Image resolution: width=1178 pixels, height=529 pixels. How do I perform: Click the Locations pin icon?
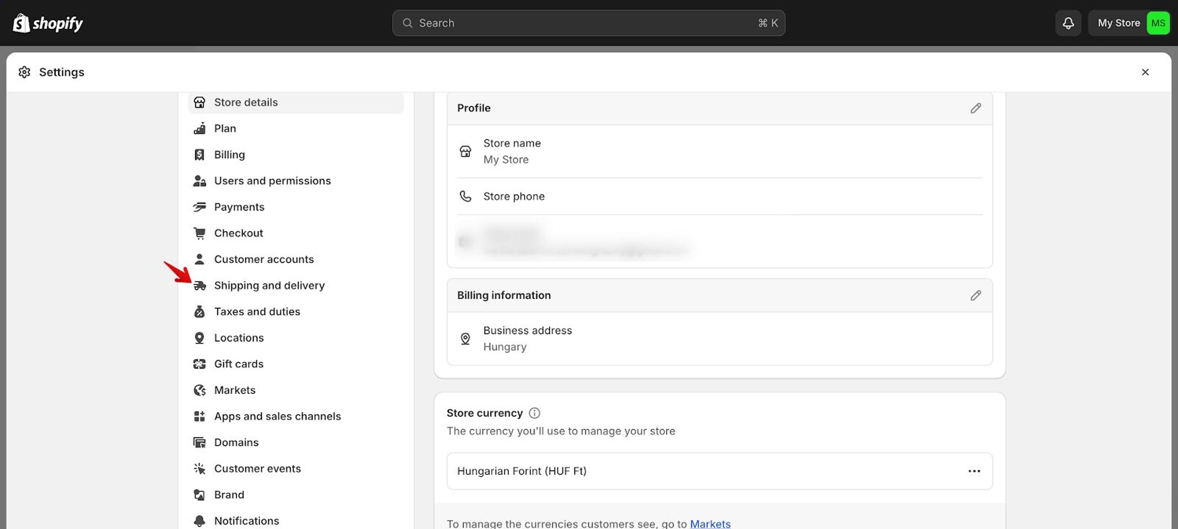tap(199, 338)
